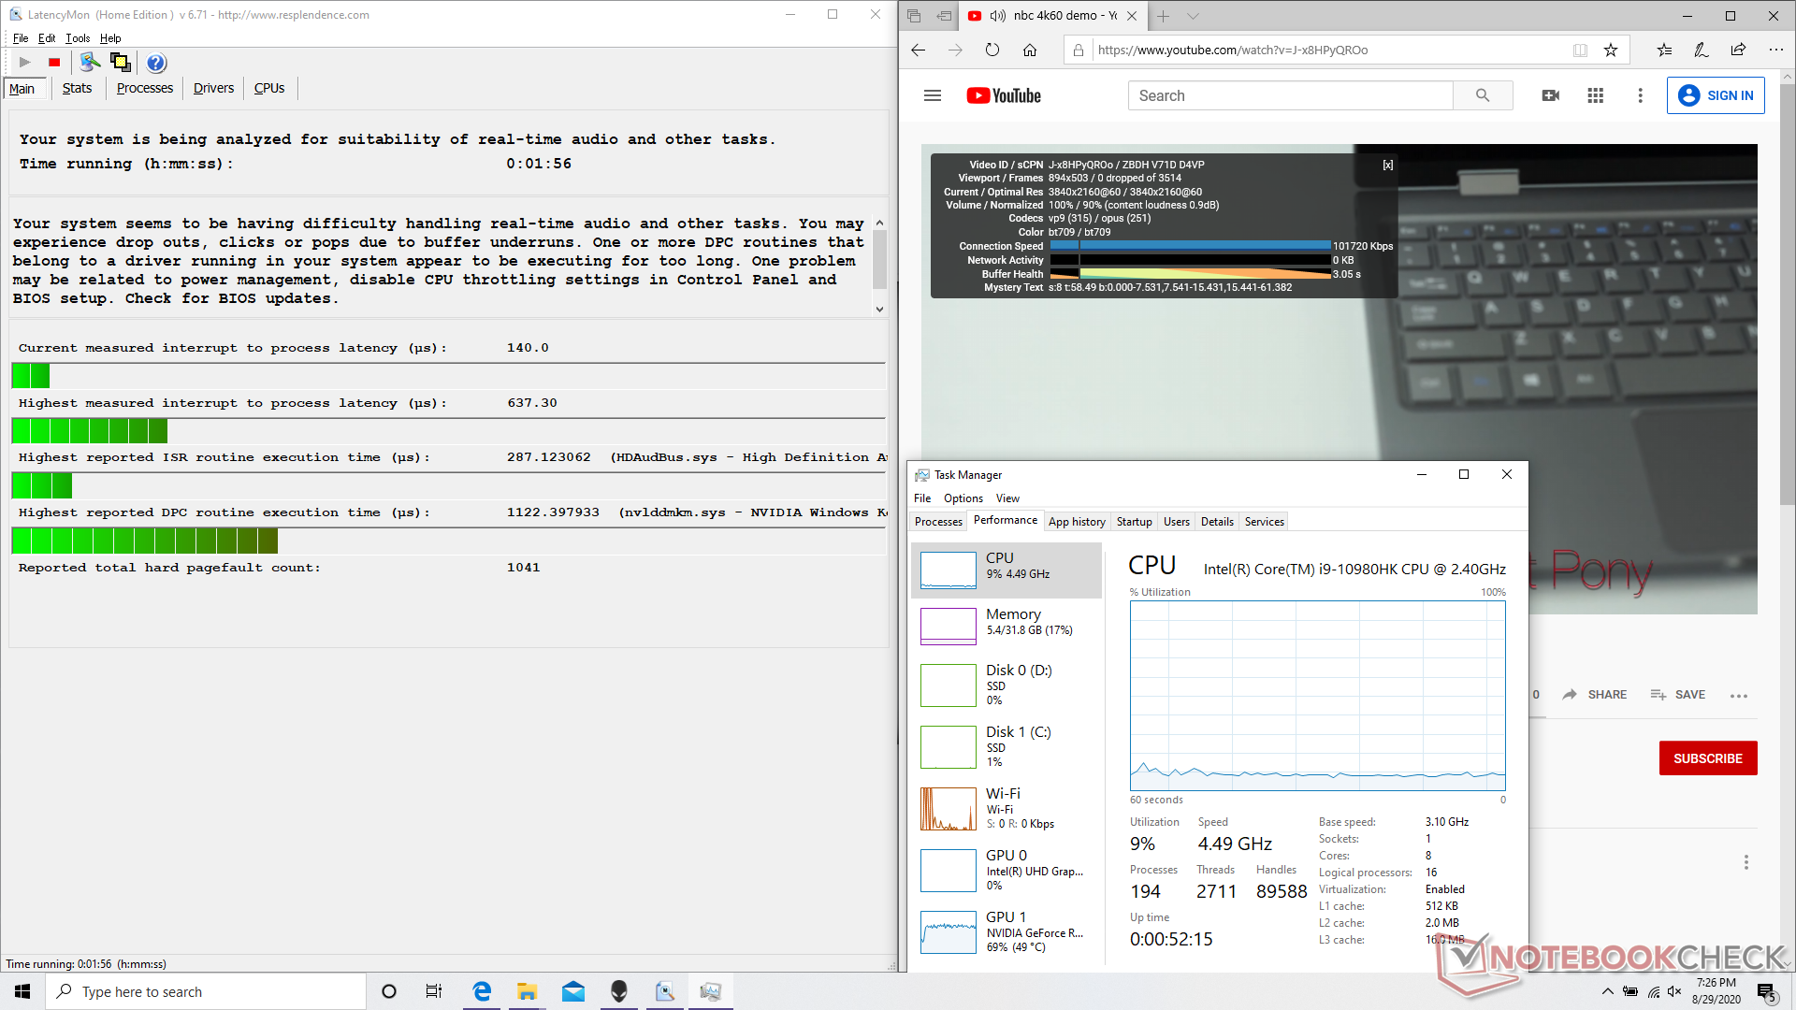This screenshot has width=1796, height=1010.
Task: Click the YouTube SIGN IN button
Action: [x=1716, y=95]
